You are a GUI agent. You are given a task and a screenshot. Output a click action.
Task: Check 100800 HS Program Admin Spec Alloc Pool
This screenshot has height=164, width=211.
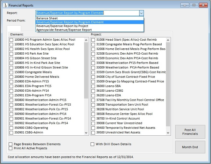[x=11, y=40]
